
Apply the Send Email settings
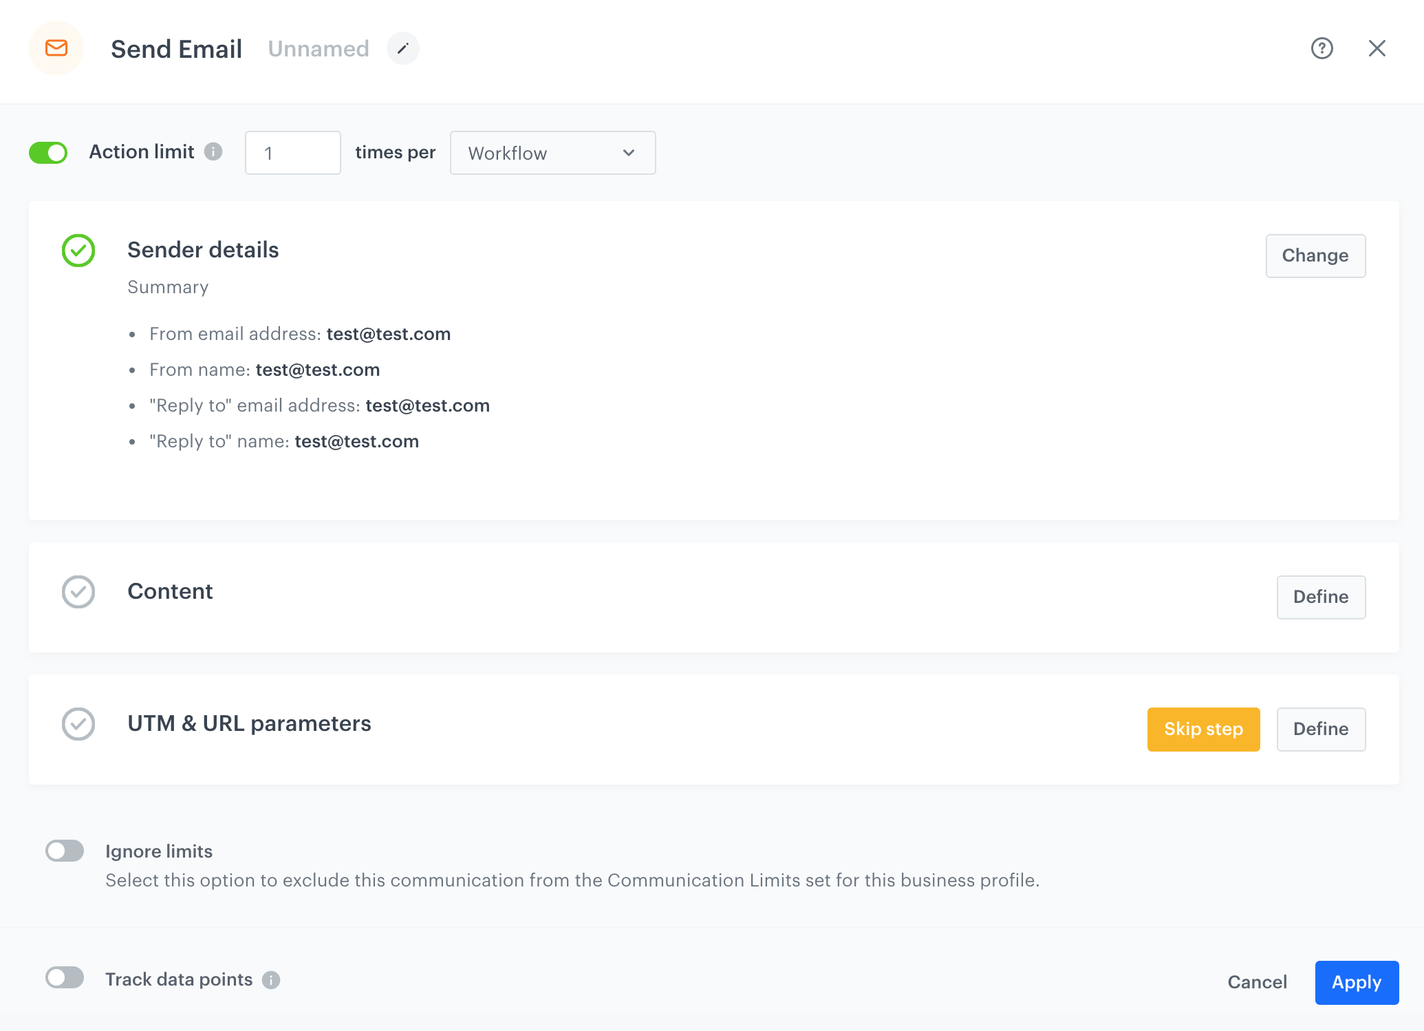(x=1356, y=982)
